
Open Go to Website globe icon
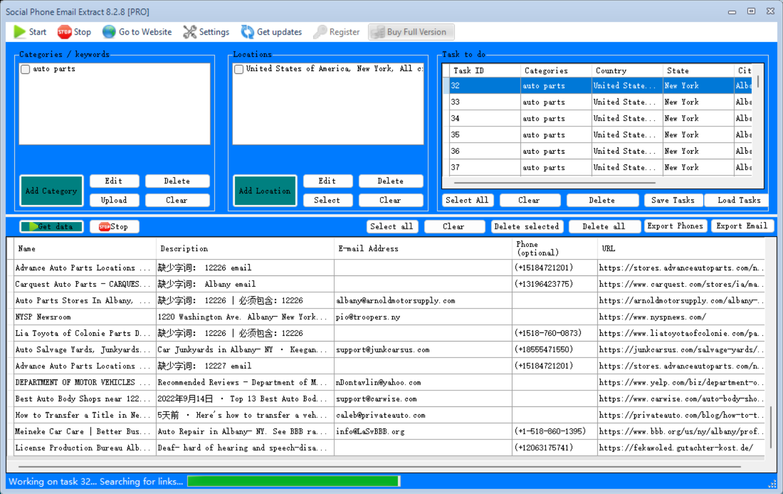pyautogui.click(x=109, y=32)
